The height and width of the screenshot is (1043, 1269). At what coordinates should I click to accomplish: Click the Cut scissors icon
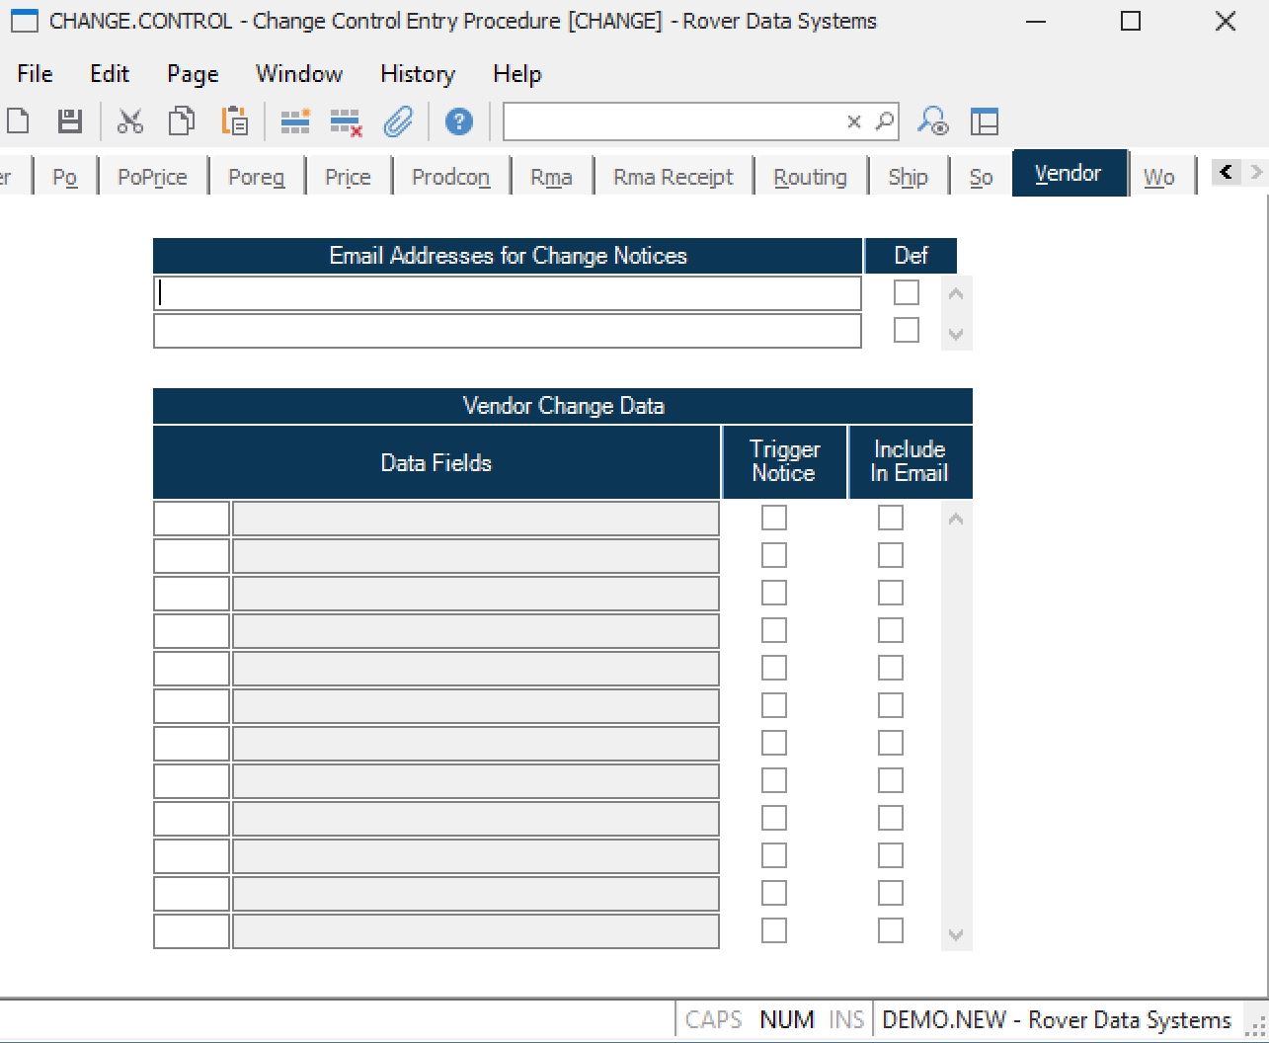(130, 121)
